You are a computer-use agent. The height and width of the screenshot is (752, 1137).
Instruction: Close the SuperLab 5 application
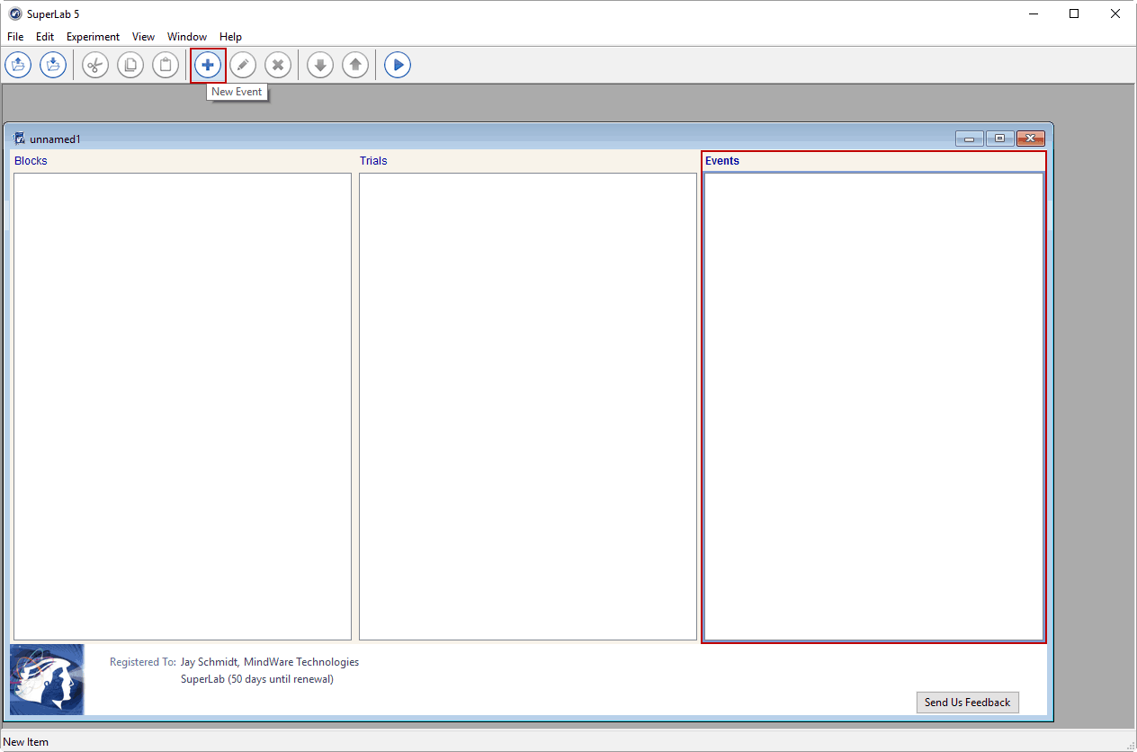(1115, 13)
